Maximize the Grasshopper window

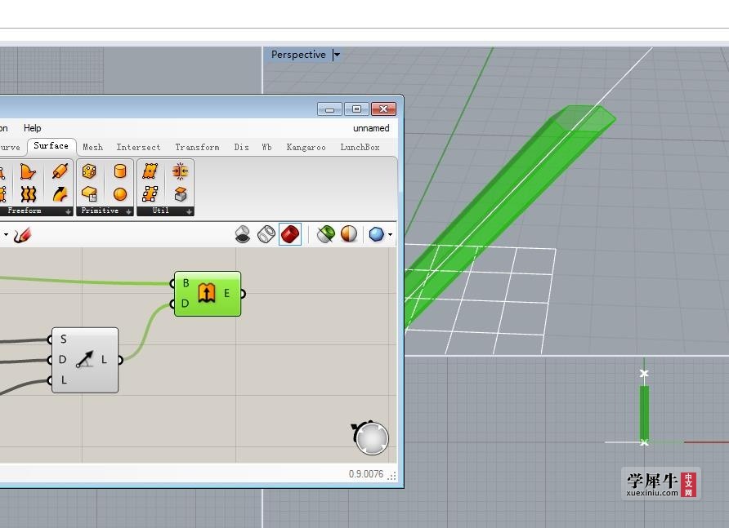click(357, 109)
